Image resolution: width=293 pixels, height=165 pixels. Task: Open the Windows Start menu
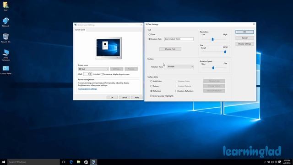pyautogui.click(x=4, y=162)
